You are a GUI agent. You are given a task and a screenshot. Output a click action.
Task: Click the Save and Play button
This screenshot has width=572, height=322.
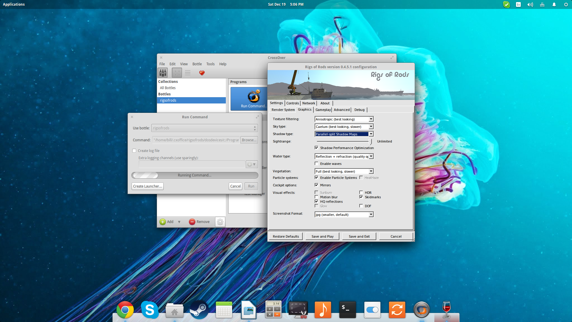[322, 236]
